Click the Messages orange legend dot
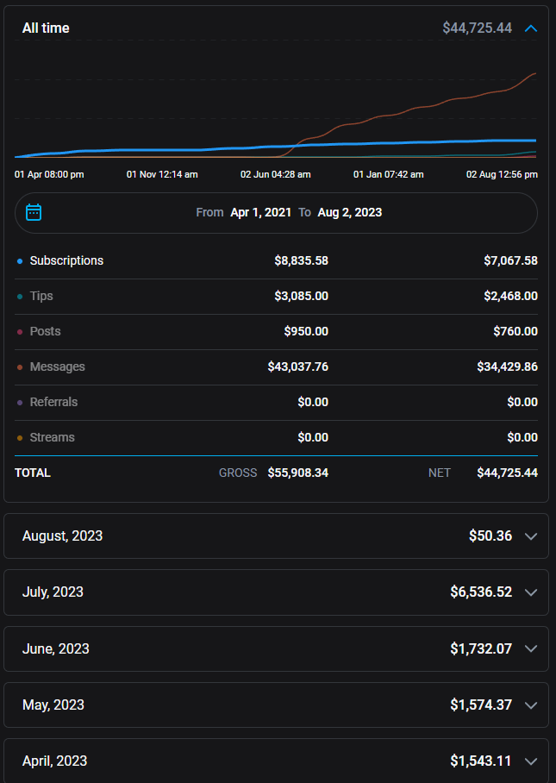 [x=20, y=367]
